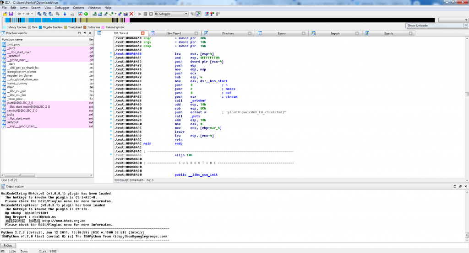The image size is (469, 253).
Task: Float the Functions window with its undock button
Action: (x=85, y=33)
